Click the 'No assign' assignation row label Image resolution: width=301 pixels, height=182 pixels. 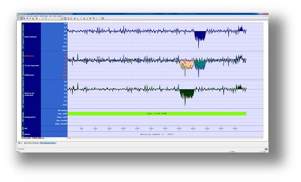coord(62,110)
